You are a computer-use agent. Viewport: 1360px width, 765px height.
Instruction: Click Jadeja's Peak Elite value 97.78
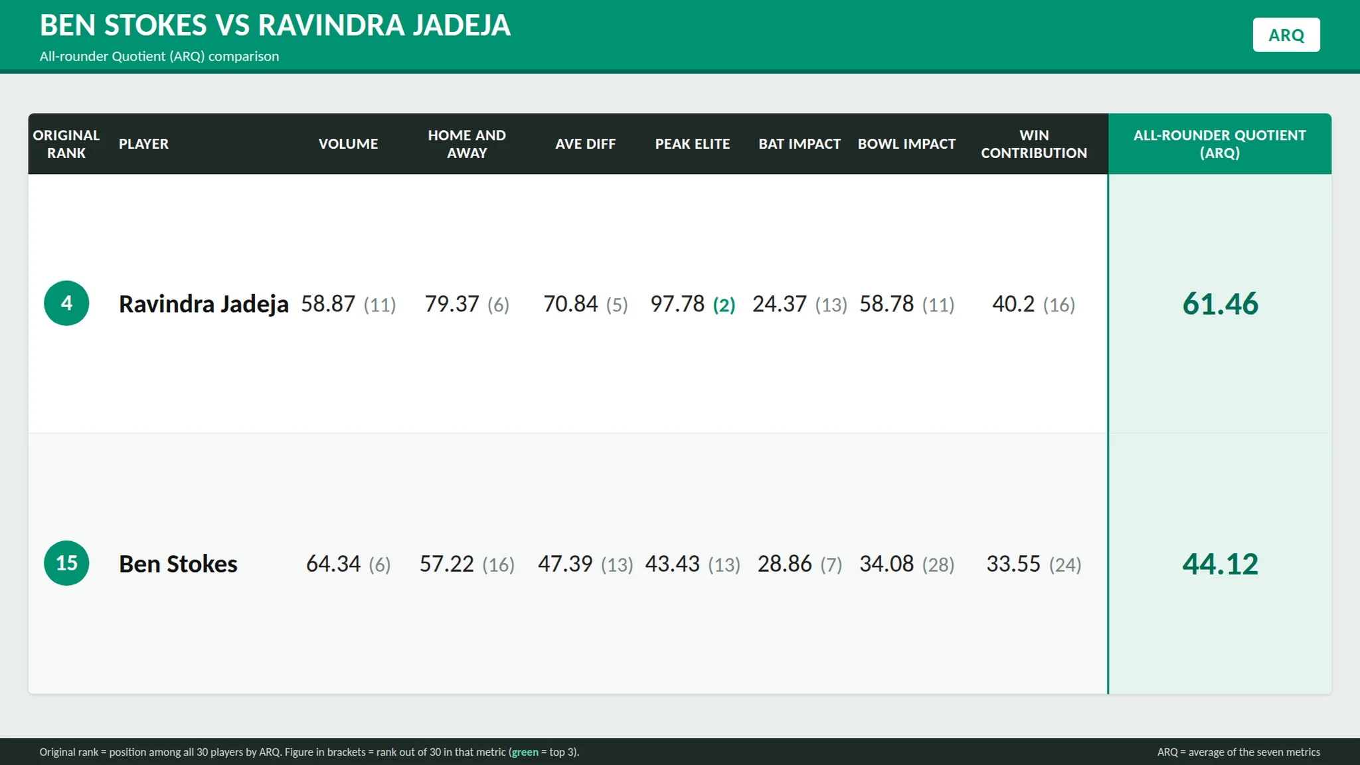pyautogui.click(x=677, y=303)
